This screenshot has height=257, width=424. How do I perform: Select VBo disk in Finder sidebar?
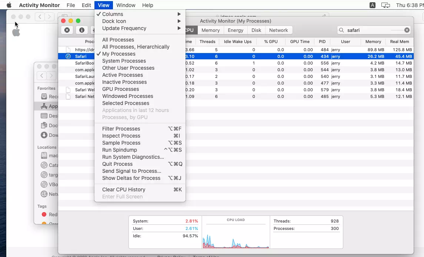coord(49,184)
